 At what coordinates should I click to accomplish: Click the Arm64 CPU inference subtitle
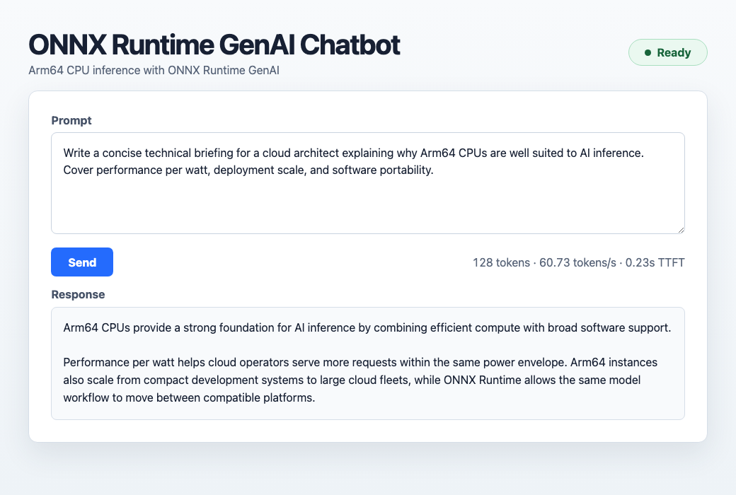pyautogui.click(x=154, y=71)
